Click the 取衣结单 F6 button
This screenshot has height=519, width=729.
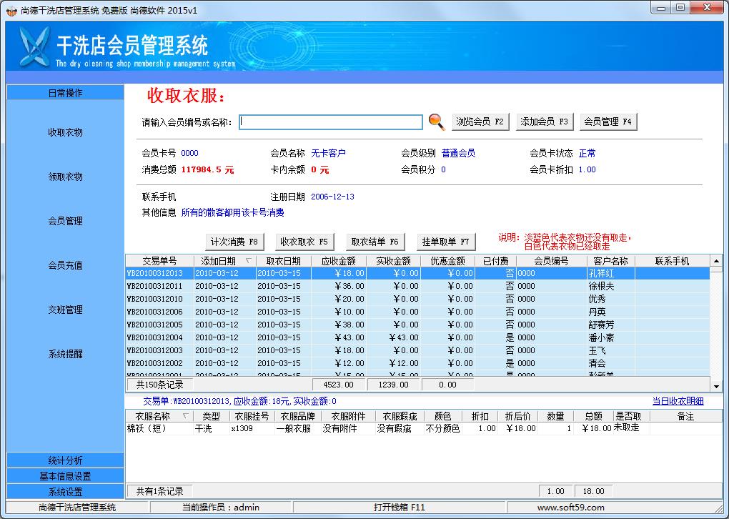point(375,242)
